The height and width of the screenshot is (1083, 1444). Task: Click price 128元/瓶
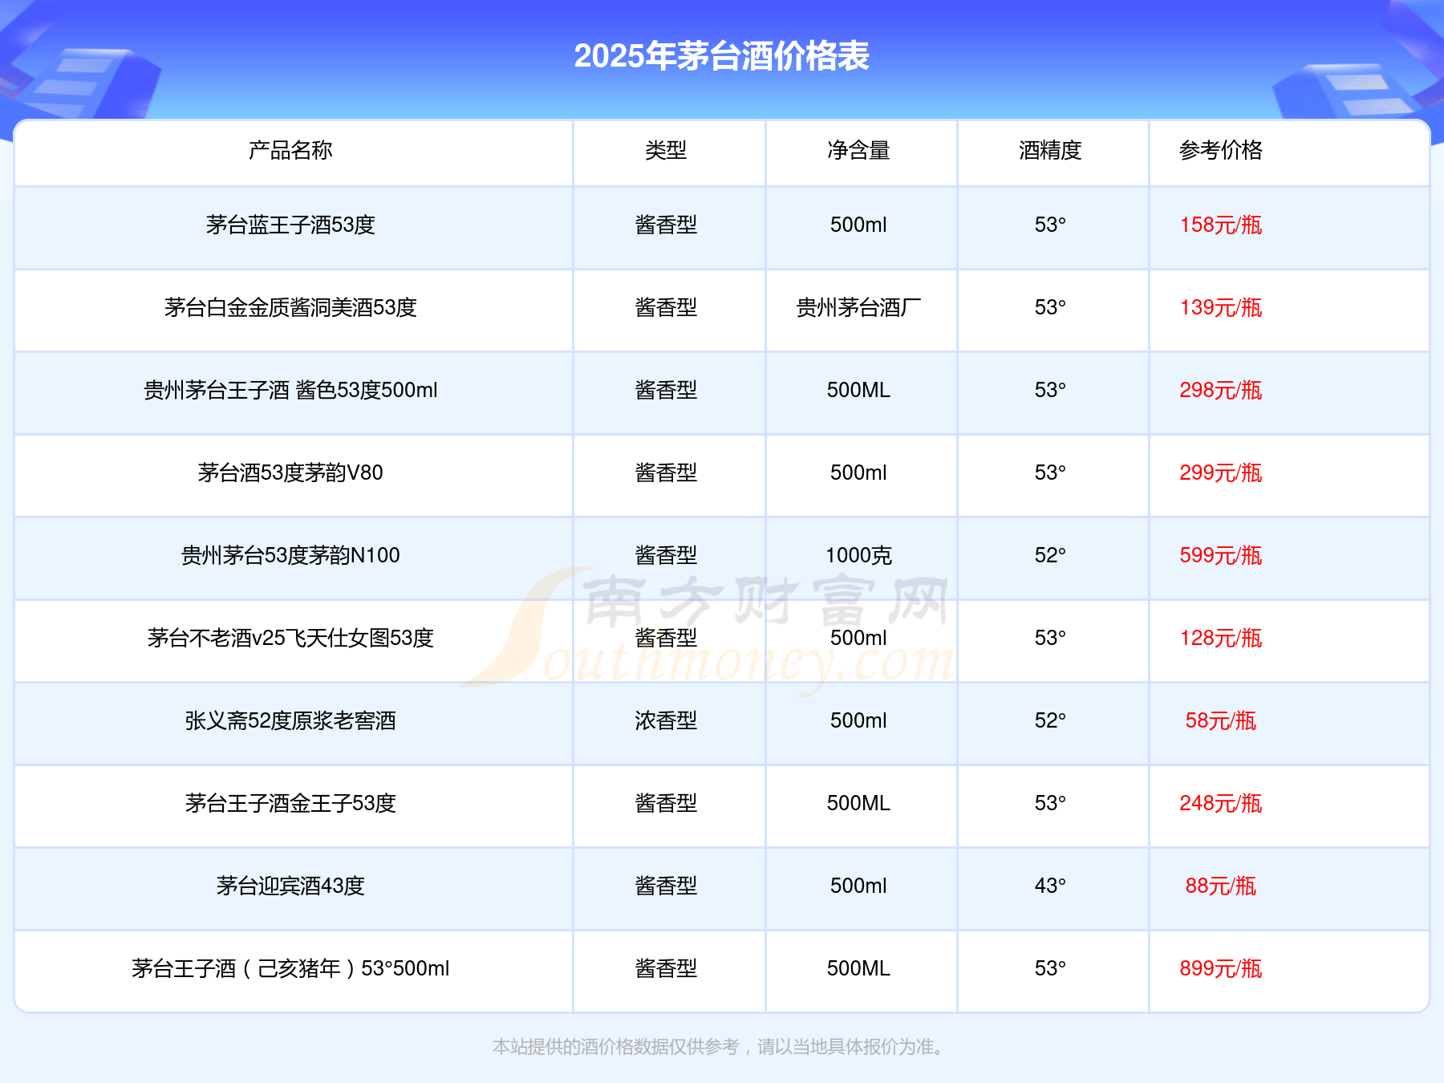click(x=1221, y=638)
